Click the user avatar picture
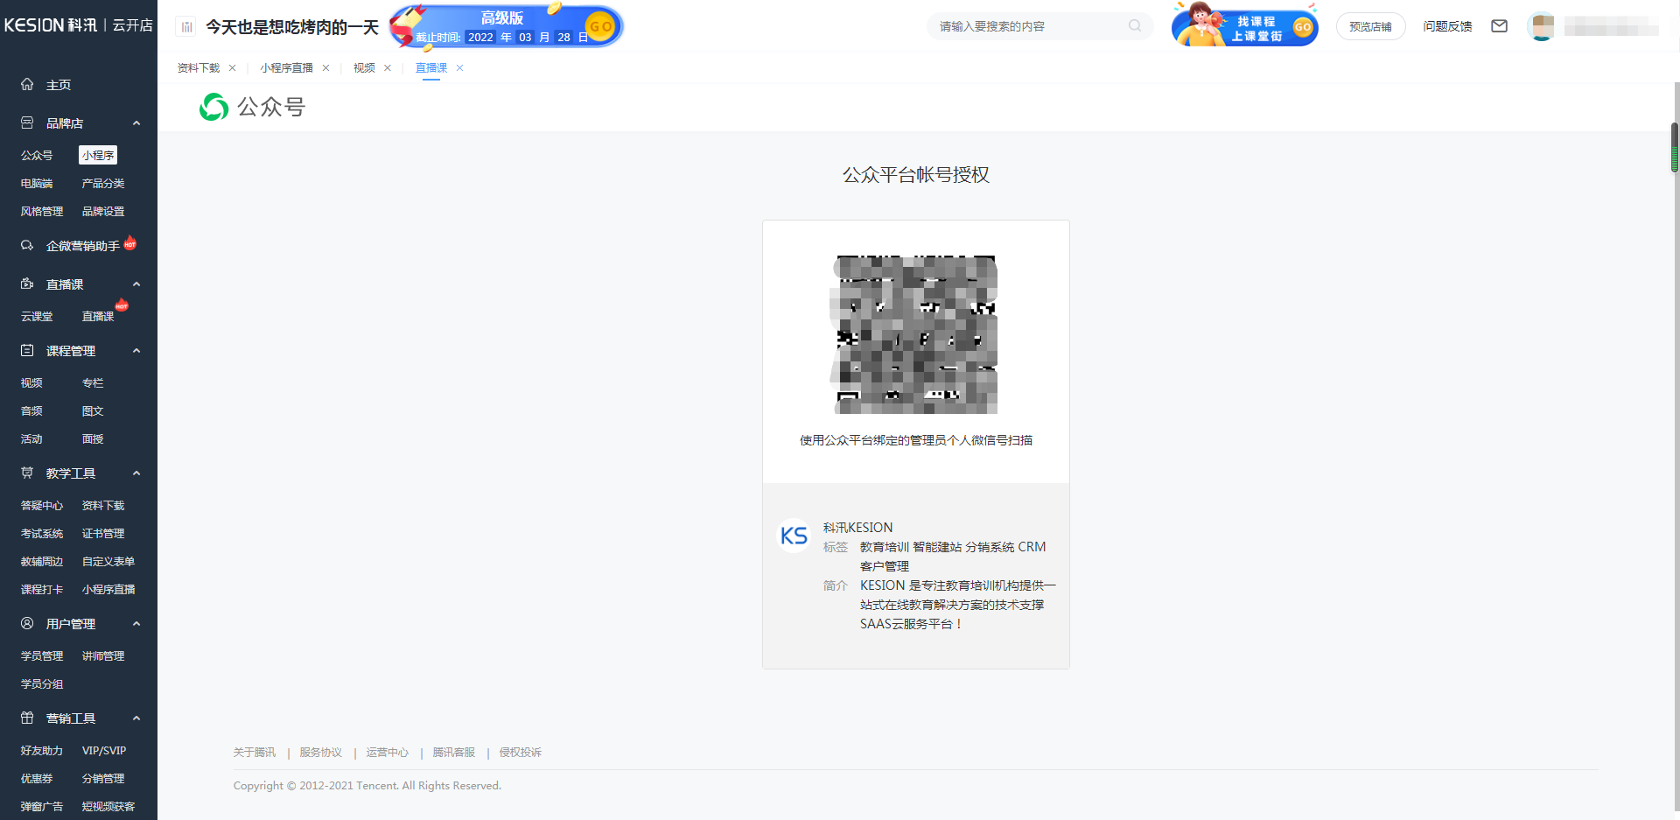This screenshot has height=820, width=1680. [1542, 26]
